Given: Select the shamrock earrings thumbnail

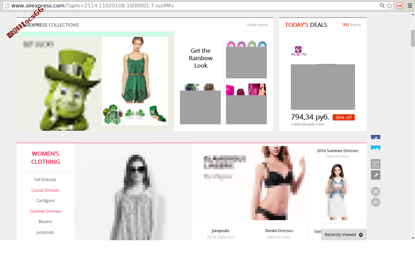Looking at the screenshot, I should (135, 114).
